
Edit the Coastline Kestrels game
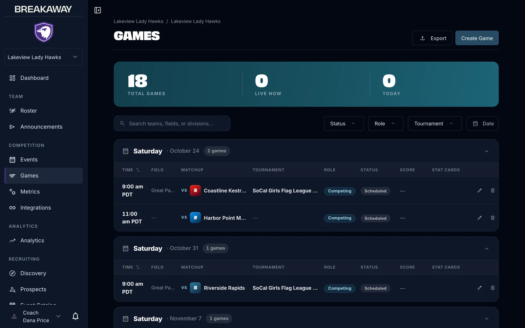tap(479, 191)
